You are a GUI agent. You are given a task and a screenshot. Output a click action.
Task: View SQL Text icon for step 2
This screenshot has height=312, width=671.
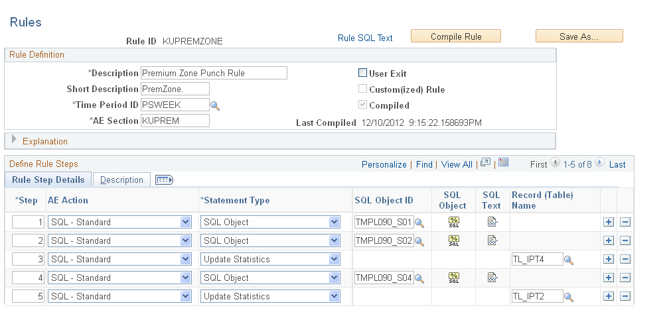click(x=492, y=240)
